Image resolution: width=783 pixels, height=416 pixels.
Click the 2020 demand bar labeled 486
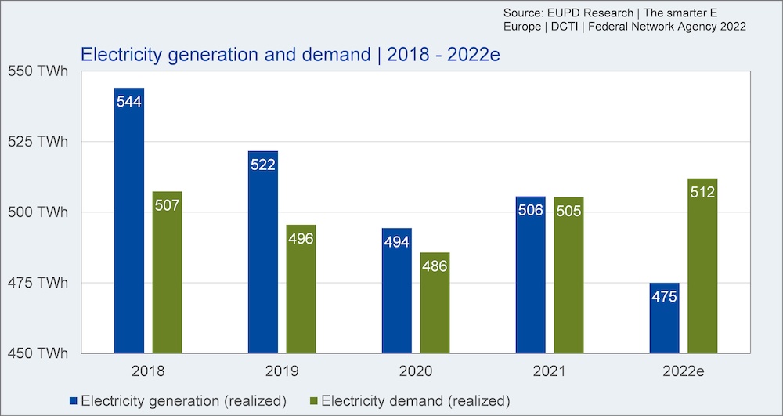(435, 302)
